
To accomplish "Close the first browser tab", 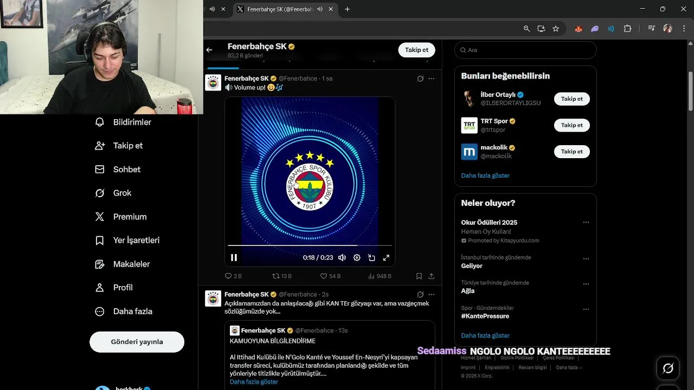I will coord(223,9).
